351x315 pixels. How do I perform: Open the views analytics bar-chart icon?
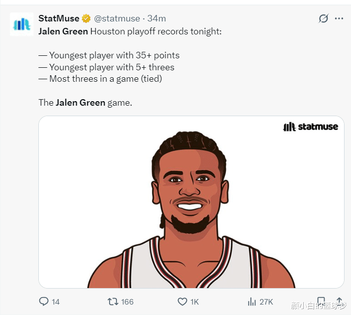pyautogui.click(x=251, y=302)
